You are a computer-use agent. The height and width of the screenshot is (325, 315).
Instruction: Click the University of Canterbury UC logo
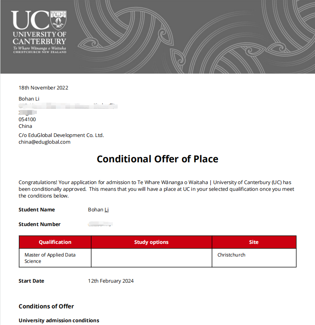(x=39, y=32)
